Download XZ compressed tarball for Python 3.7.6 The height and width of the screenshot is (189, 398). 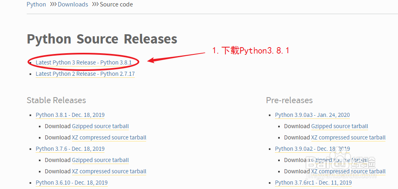tap(109, 171)
